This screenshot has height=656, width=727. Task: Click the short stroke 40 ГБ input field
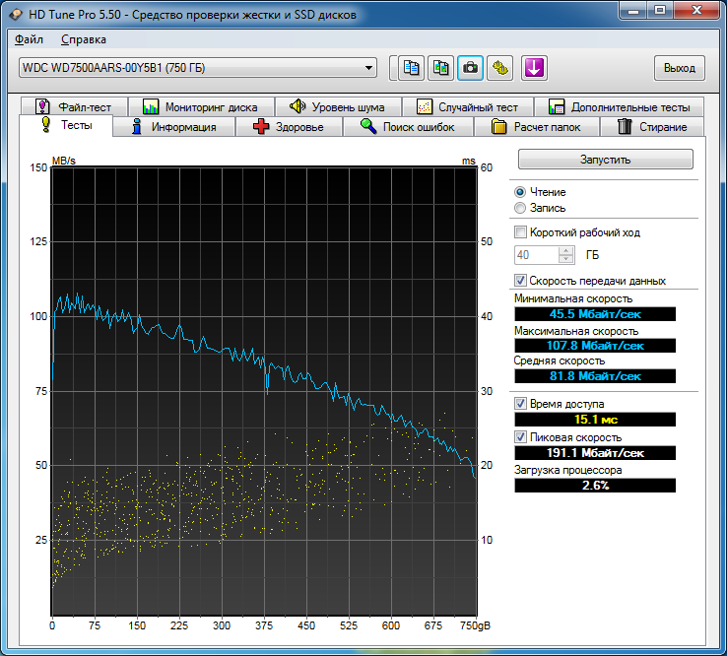pyautogui.click(x=537, y=255)
